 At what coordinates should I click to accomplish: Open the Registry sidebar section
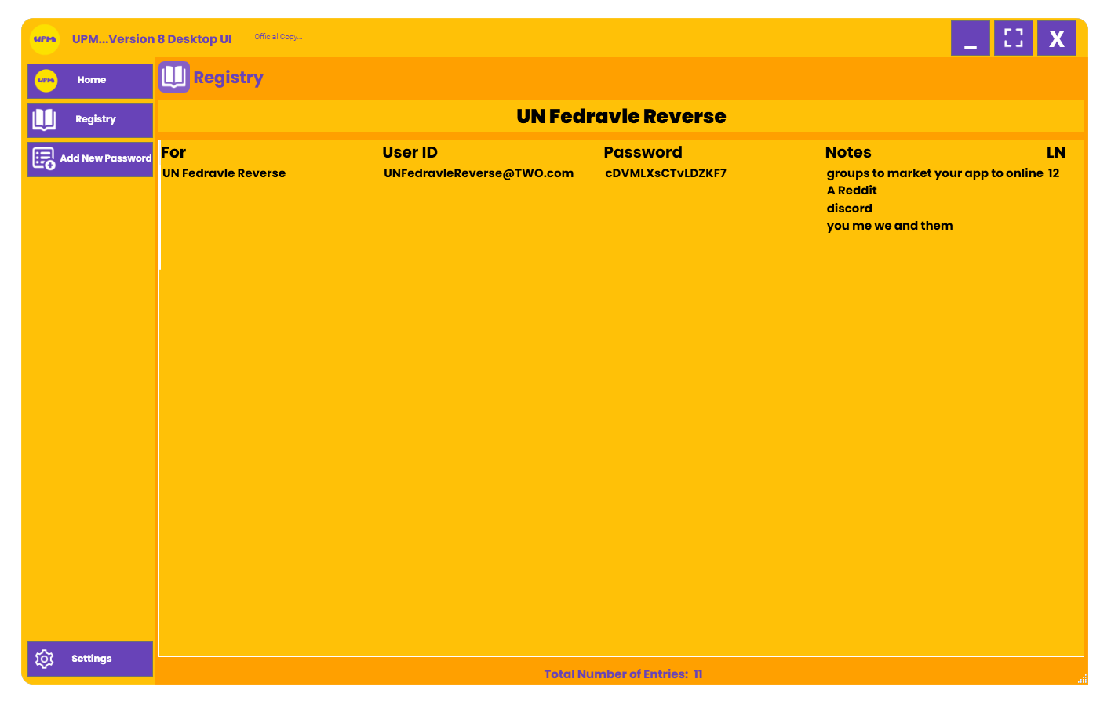[90, 120]
